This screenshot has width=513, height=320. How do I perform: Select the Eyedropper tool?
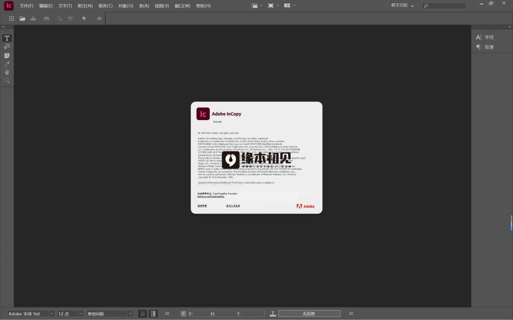point(7,64)
